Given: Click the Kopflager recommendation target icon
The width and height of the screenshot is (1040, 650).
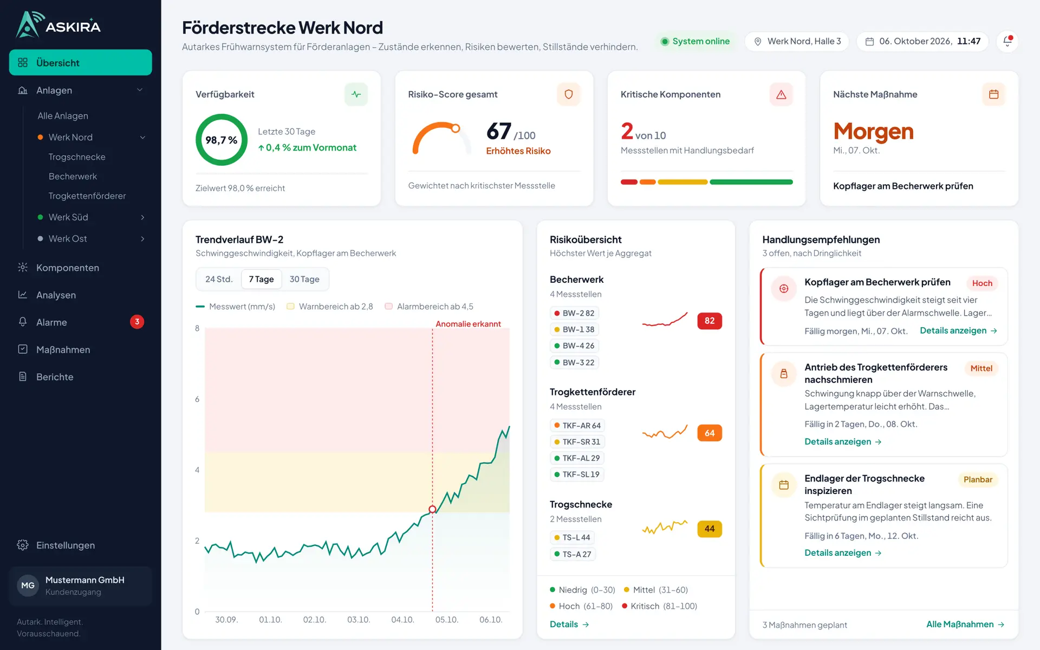Looking at the screenshot, I should (x=784, y=289).
